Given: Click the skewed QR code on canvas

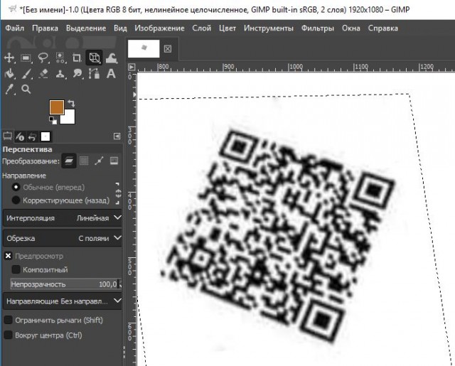Looking at the screenshot, I should [279, 235].
